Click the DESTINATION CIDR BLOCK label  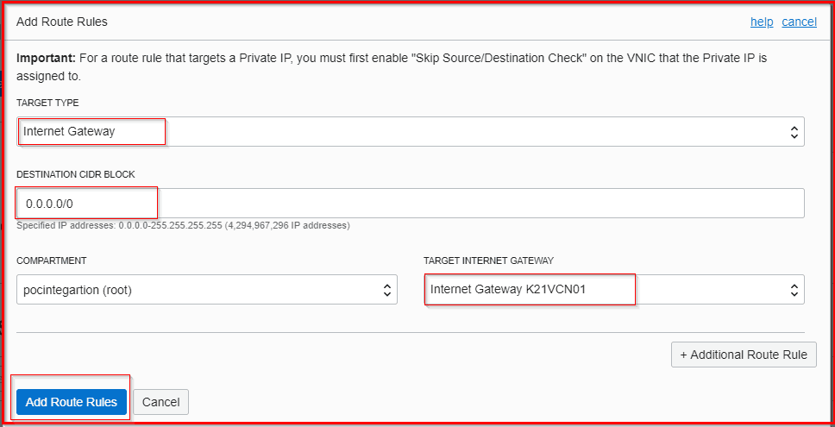(x=75, y=174)
